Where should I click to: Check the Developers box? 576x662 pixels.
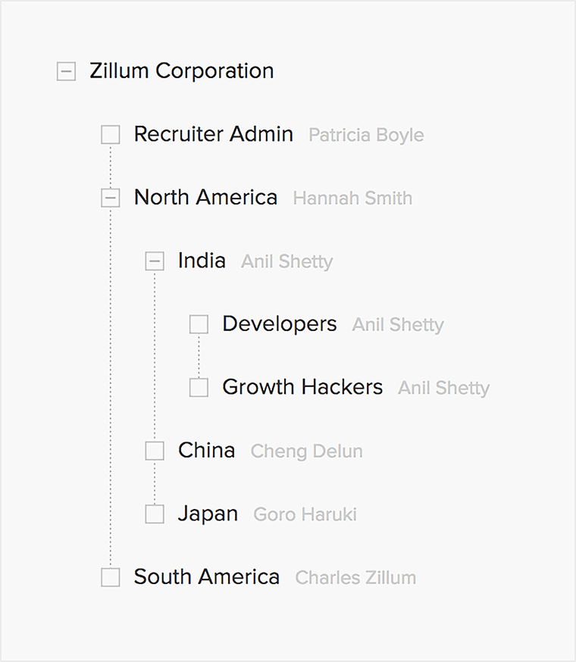[x=199, y=324]
